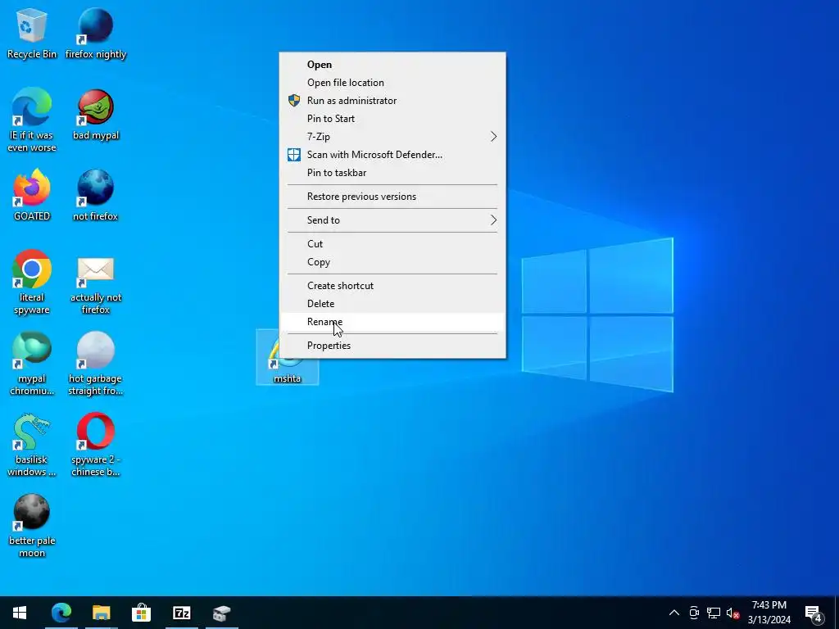Select Run as administrator

tap(392, 101)
